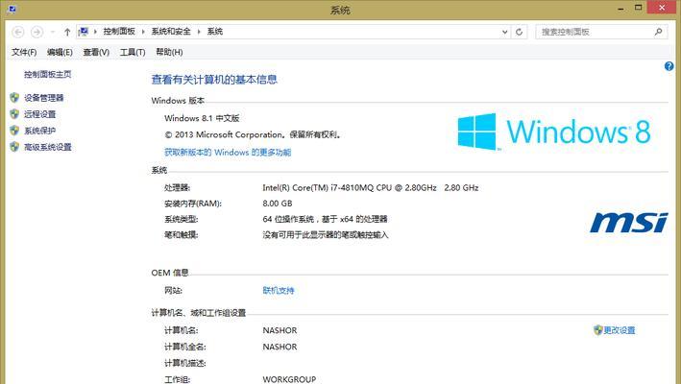
Task: Minimize the 系统 window
Action: click(x=621, y=9)
